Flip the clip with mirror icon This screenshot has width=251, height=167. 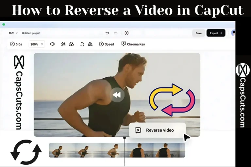pyautogui.click(x=90, y=44)
